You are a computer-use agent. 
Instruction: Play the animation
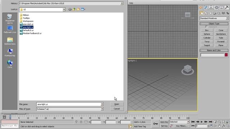[202, 122]
